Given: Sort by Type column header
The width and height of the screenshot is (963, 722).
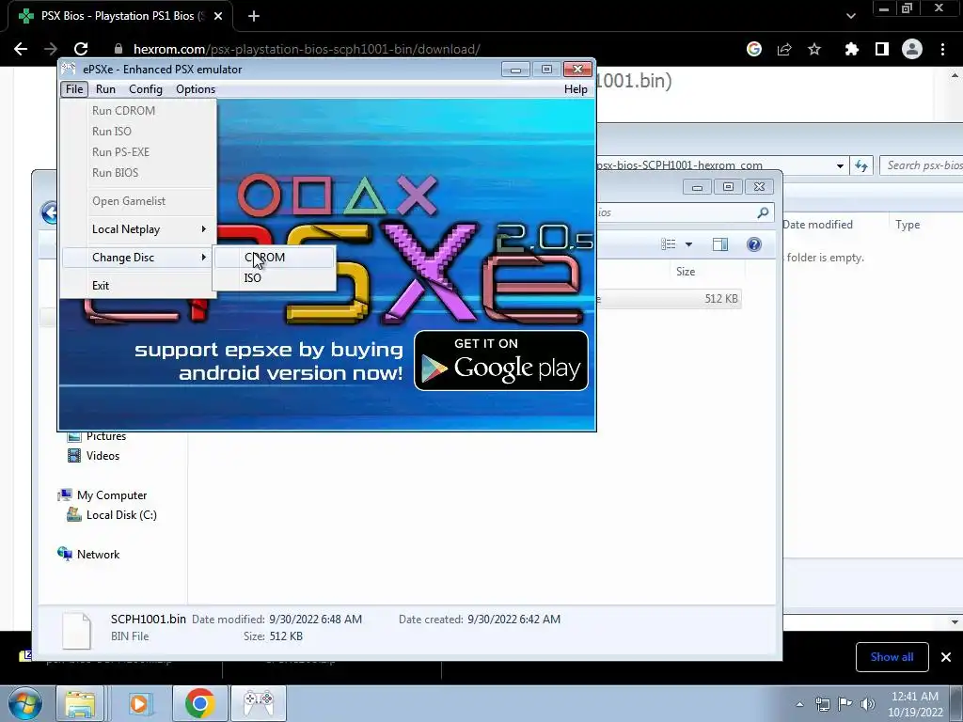Looking at the screenshot, I should [x=908, y=225].
